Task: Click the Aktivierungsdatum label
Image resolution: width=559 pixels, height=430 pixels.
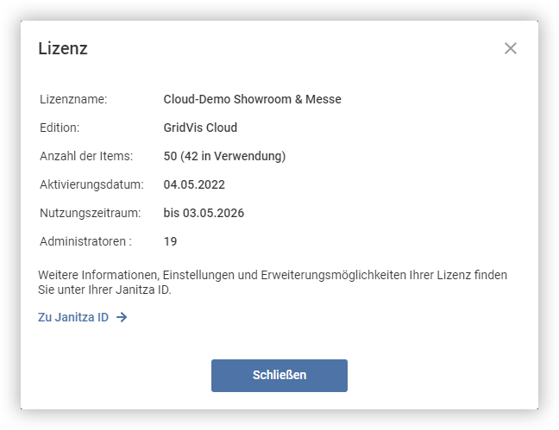Action: [x=90, y=184]
